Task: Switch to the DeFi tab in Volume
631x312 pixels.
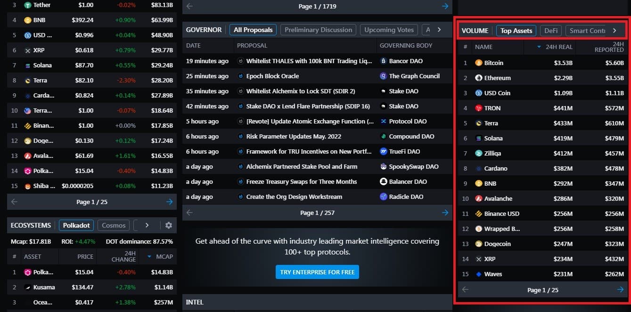Action: [x=551, y=31]
